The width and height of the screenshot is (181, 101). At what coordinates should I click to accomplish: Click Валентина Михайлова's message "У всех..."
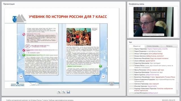click(152, 77)
